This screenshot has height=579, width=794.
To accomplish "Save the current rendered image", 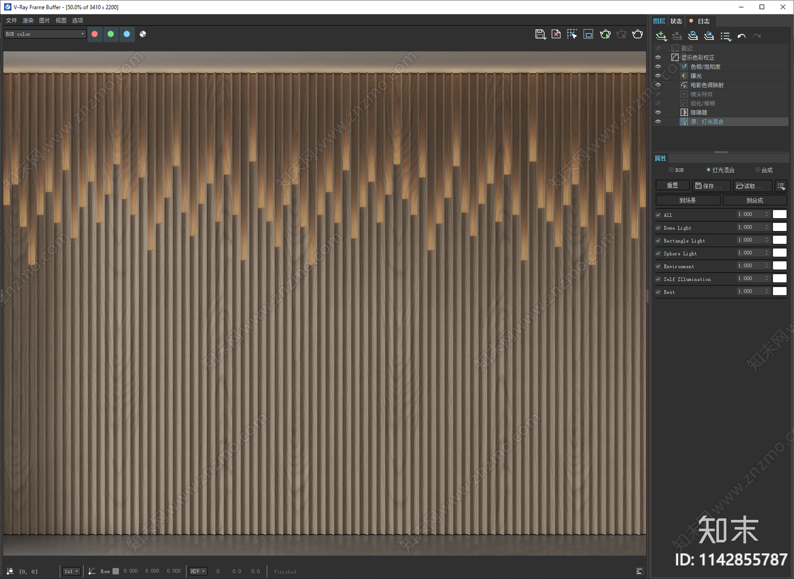I will [540, 34].
